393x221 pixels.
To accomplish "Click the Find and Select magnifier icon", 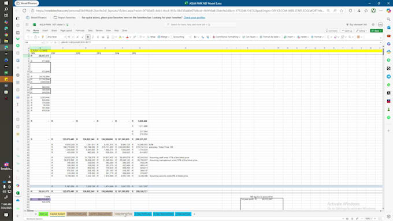I will pyautogui.click(x=350, y=37).
